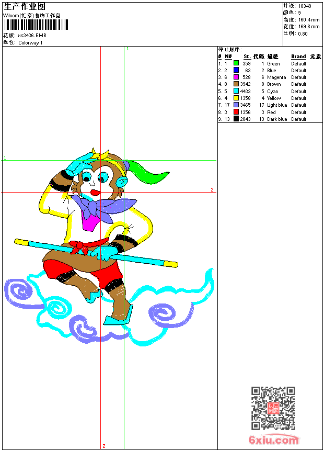Viewport: 324px width, 450px height.
Task: Pick the brown color swatch in row 4
Action: [236, 84]
